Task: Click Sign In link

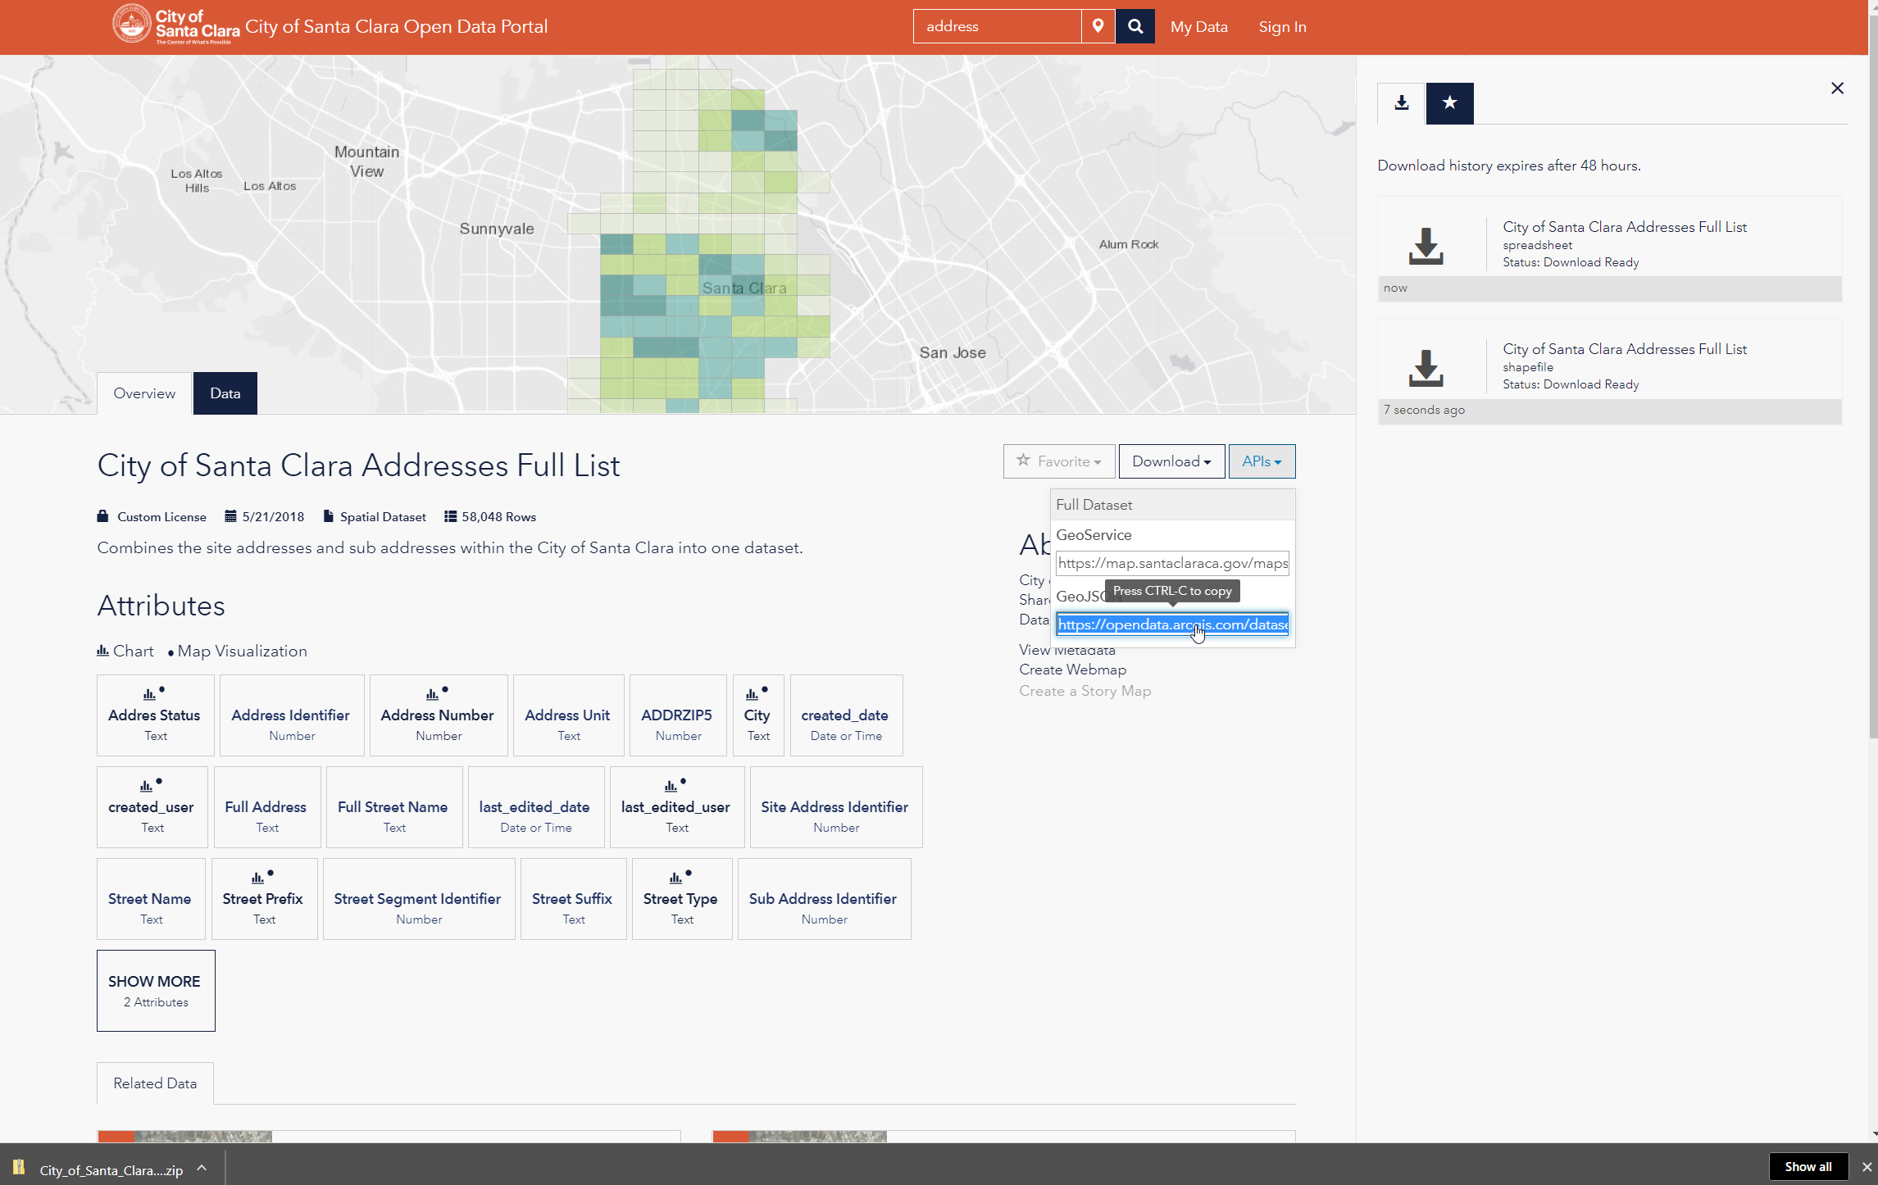Action: [1282, 26]
